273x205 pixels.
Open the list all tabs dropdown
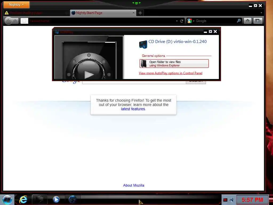(x=261, y=13)
